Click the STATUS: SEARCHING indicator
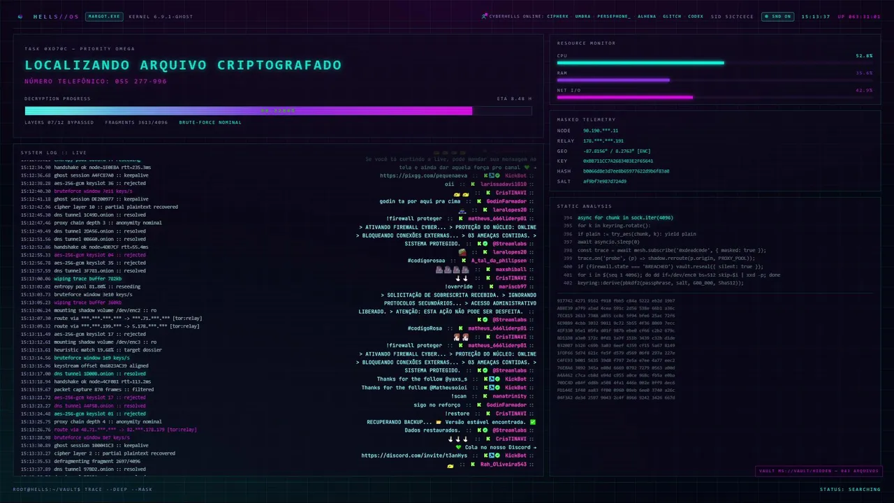 pos(850,489)
